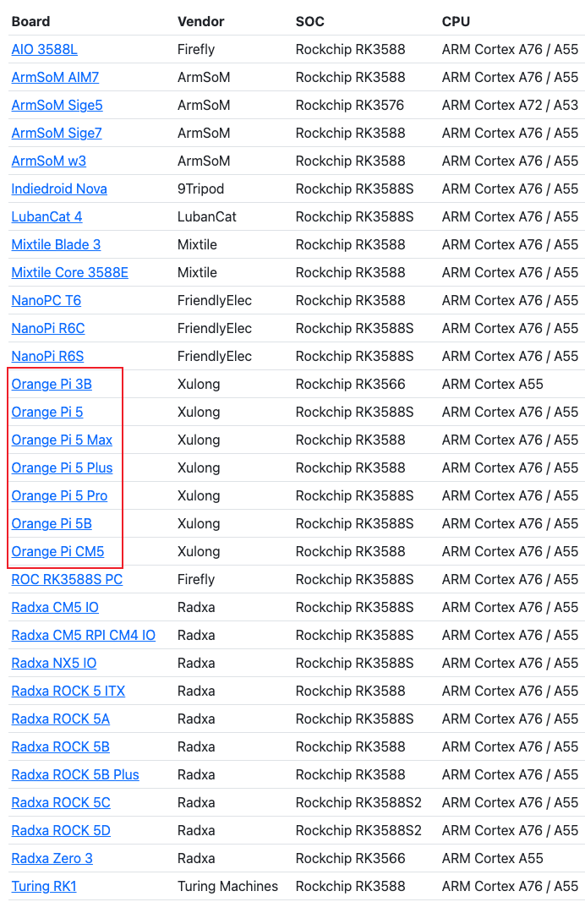Viewport: 585px width, 902px height.
Task: Select Rockchip RK3566 in Orange Pi 3B row
Action: [350, 385]
